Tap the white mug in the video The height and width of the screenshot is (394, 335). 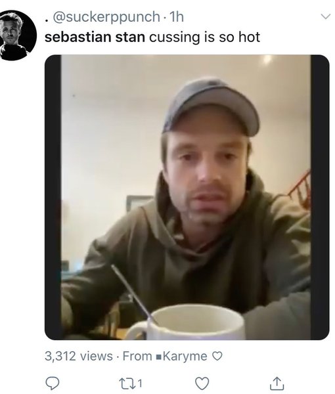click(186, 322)
